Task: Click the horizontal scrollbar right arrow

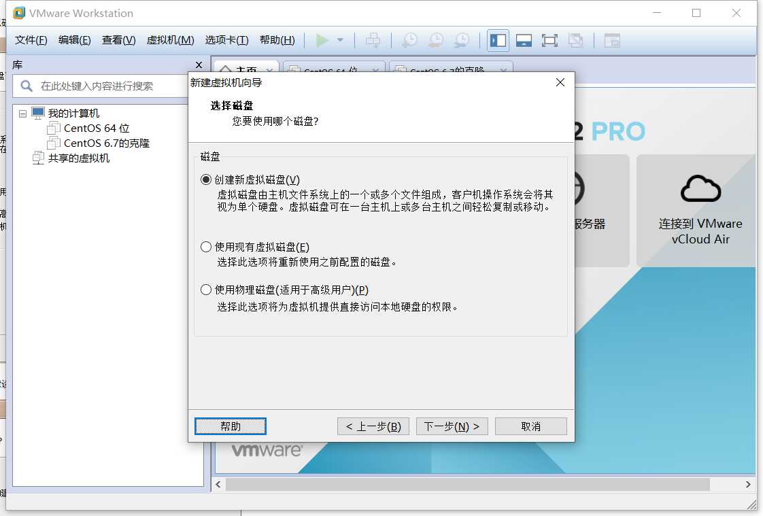Action: tap(748, 485)
